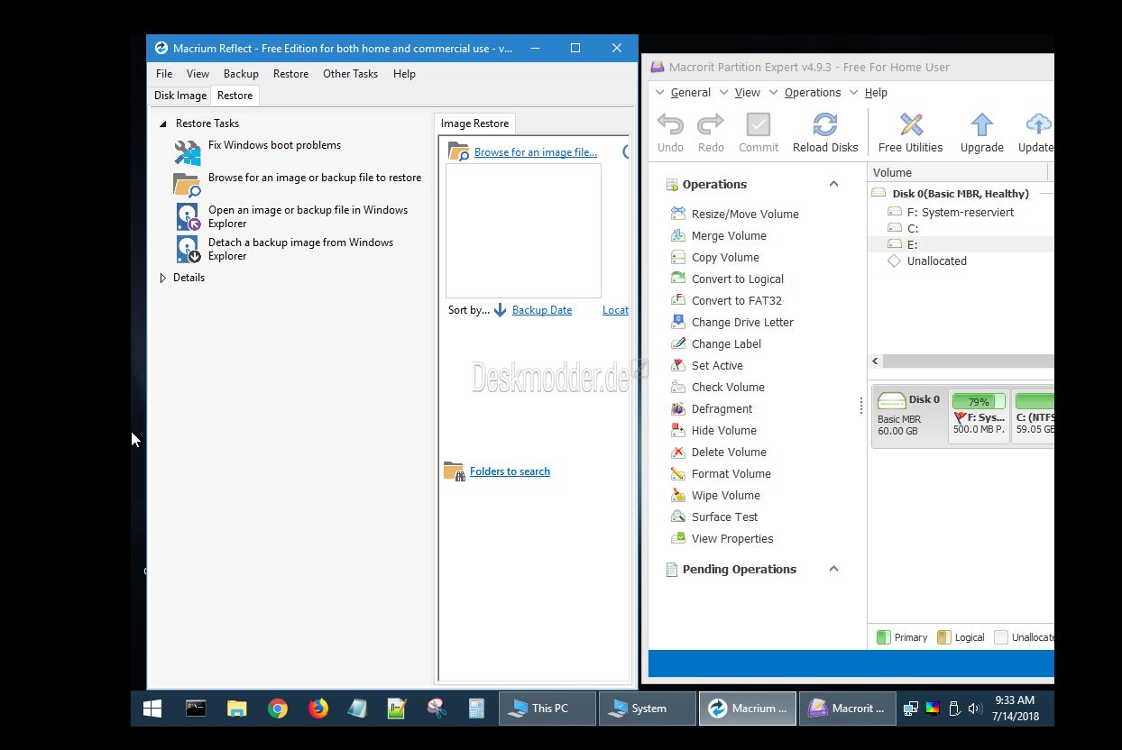Switch to the Disk Image tab
The image size is (1122, 750).
tap(180, 96)
